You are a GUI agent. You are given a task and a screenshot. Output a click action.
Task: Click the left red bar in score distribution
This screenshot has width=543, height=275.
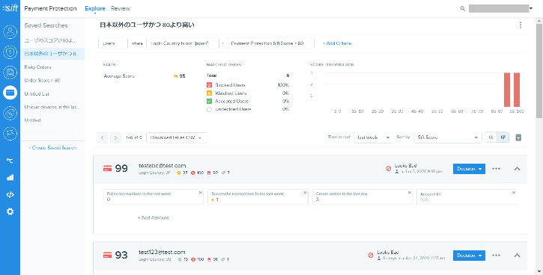507,90
